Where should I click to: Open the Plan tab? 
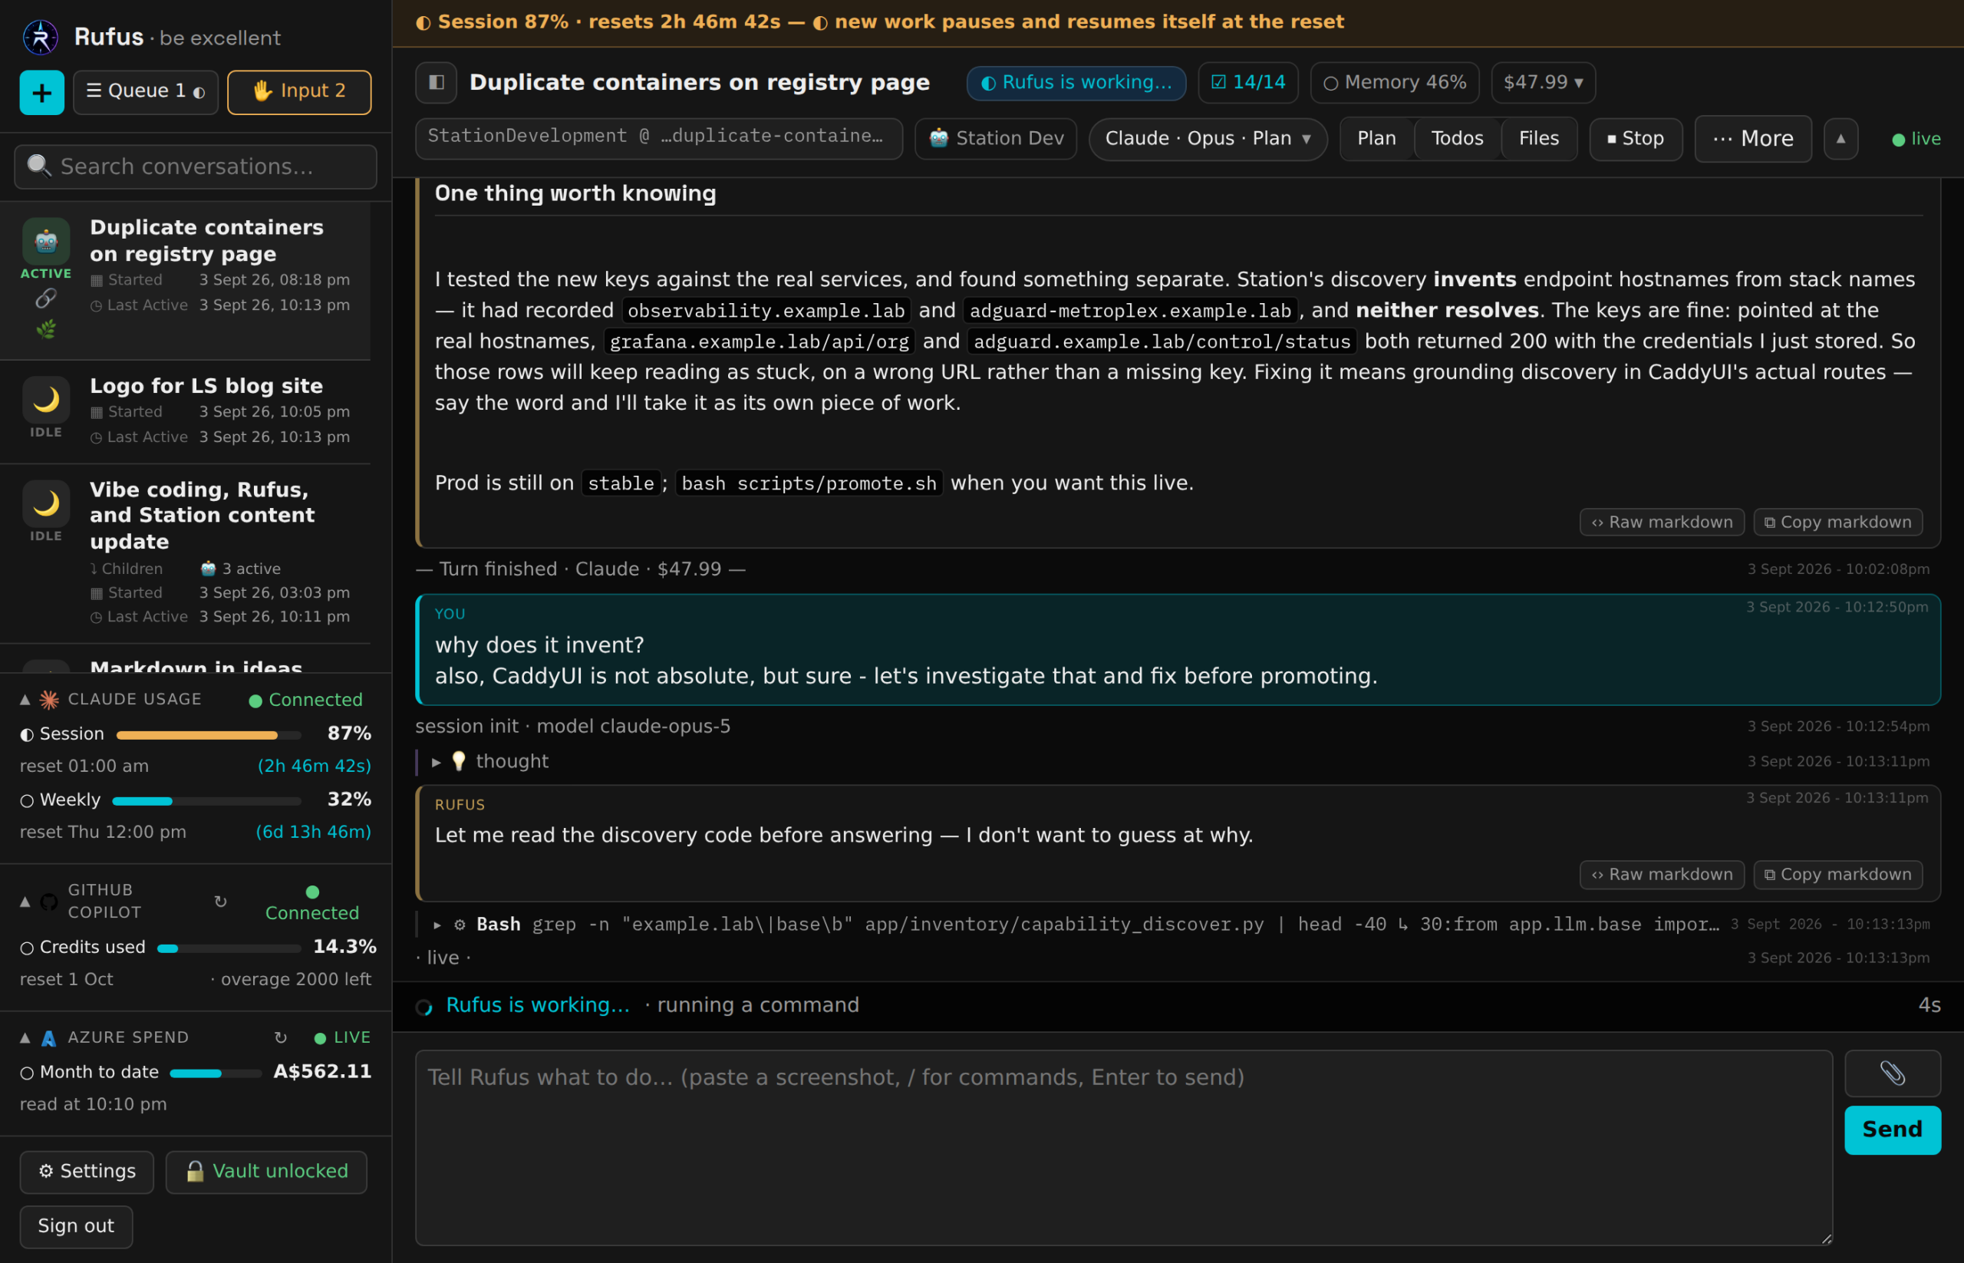(x=1376, y=139)
